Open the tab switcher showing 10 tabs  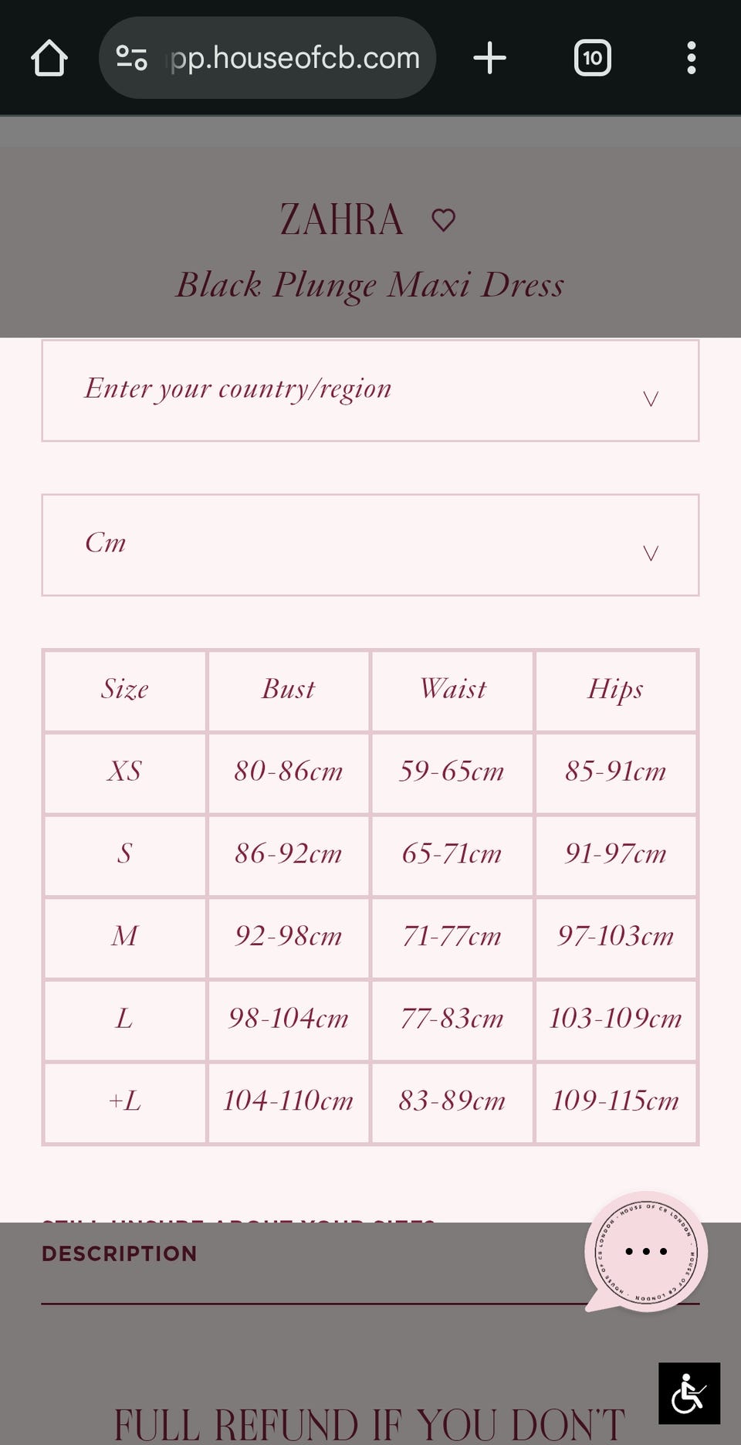coord(592,58)
